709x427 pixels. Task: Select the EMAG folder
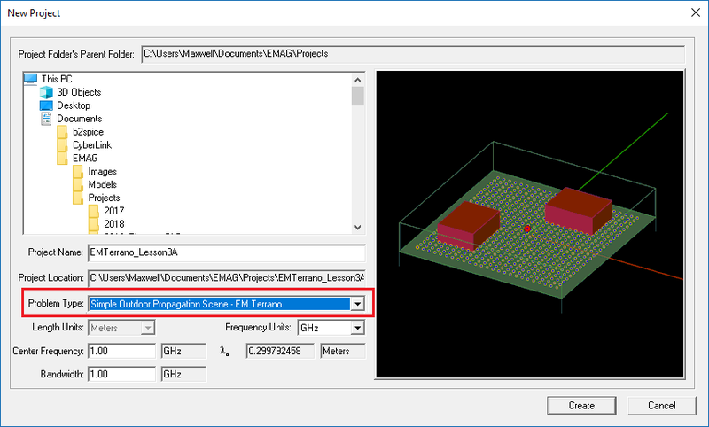click(85, 159)
